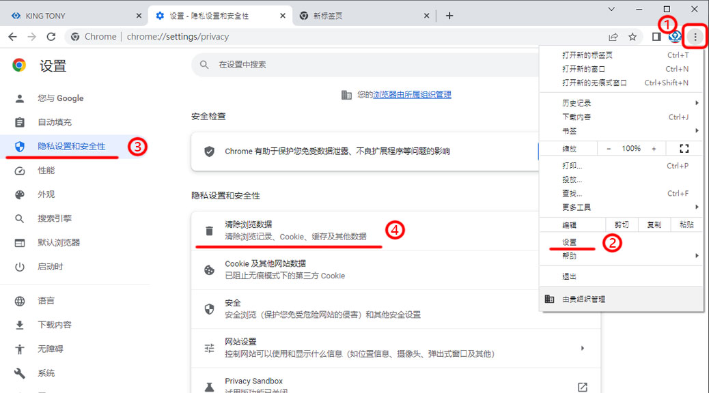This screenshot has height=393, width=709.
Task: Choose 查找... in the Chrome menu
Action: (x=622, y=193)
